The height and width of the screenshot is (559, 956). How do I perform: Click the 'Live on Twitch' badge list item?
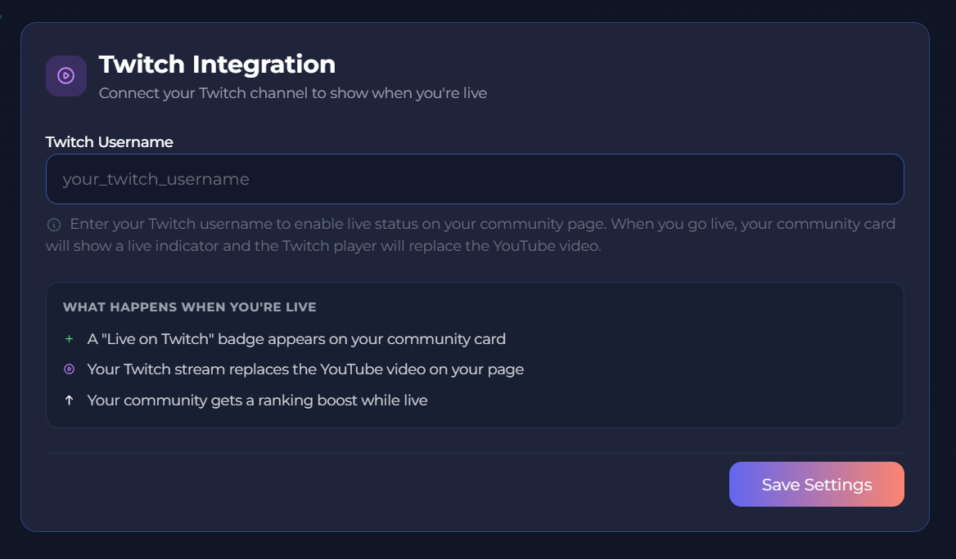[x=297, y=338]
